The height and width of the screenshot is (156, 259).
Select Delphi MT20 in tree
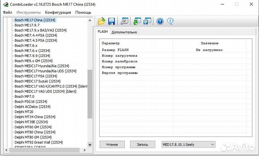coord(24,112)
